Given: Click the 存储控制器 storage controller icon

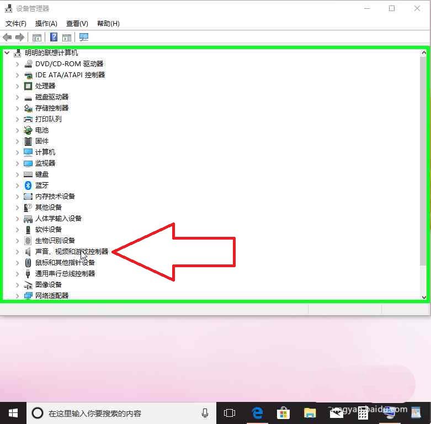Looking at the screenshot, I should pos(28,108).
